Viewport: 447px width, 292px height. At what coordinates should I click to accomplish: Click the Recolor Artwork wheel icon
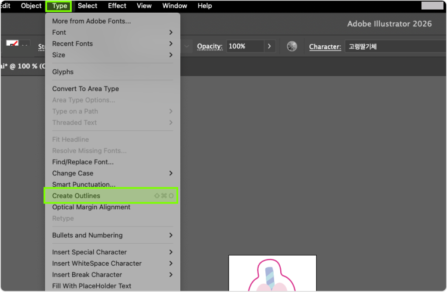[x=292, y=46]
